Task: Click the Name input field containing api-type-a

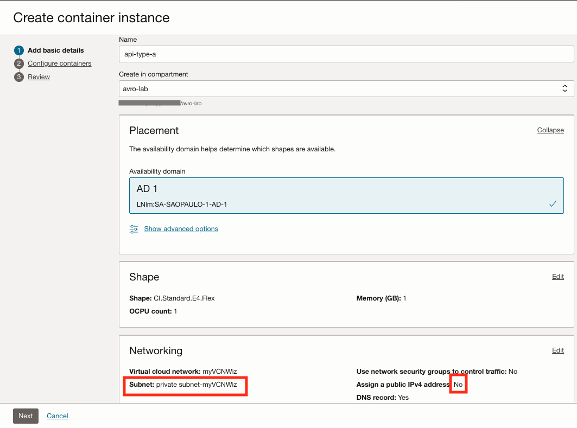Action: [x=346, y=54]
